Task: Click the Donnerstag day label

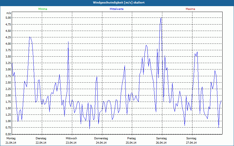Action: 101,138
